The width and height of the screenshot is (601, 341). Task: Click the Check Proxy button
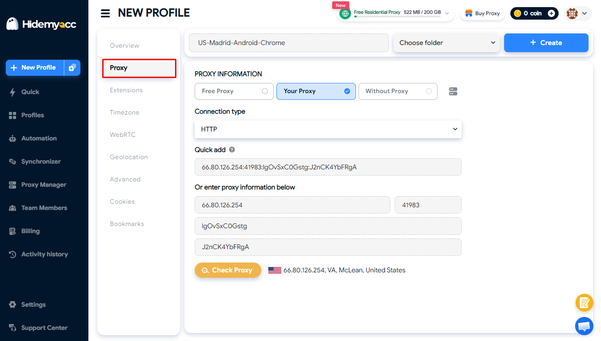(228, 270)
